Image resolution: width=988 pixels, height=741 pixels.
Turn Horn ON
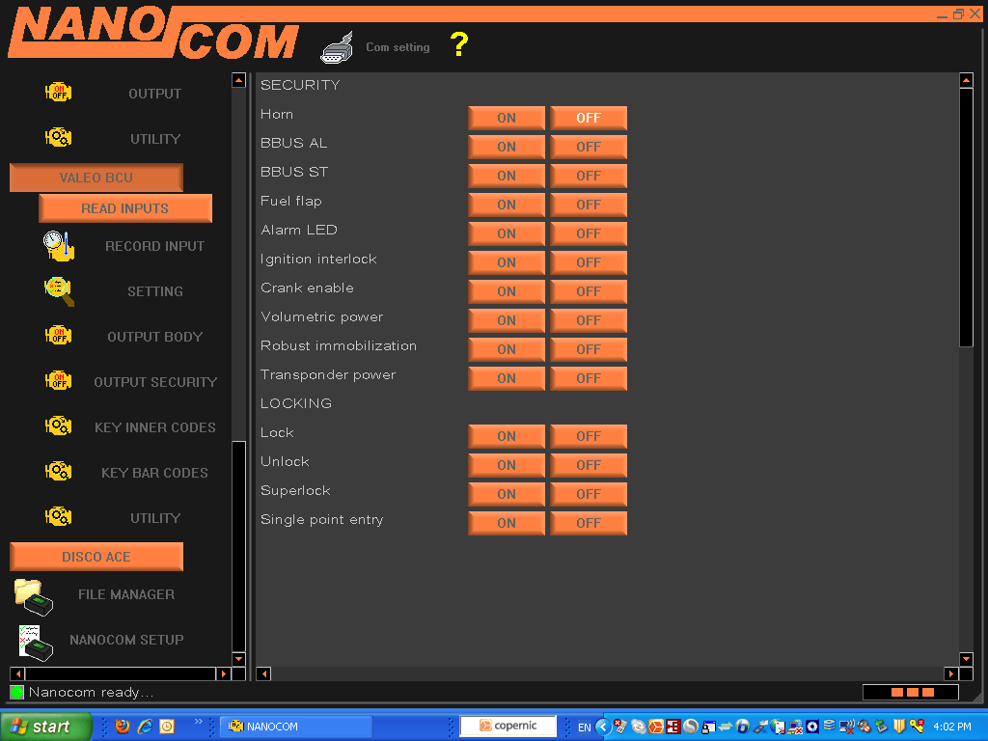(507, 118)
